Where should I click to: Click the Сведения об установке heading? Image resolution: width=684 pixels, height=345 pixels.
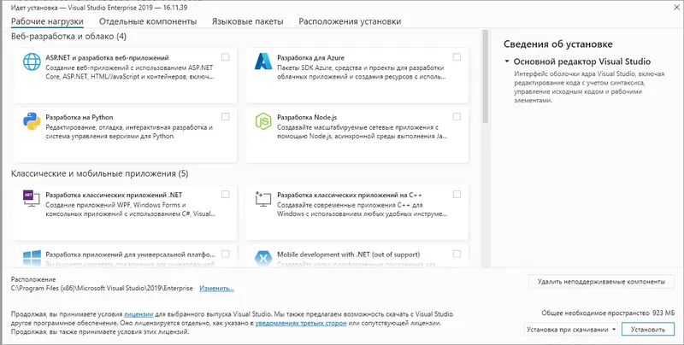click(558, 44)
